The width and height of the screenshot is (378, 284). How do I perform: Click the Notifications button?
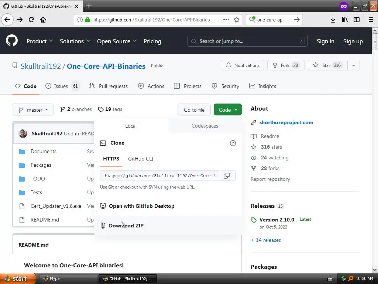pos(243,65)
